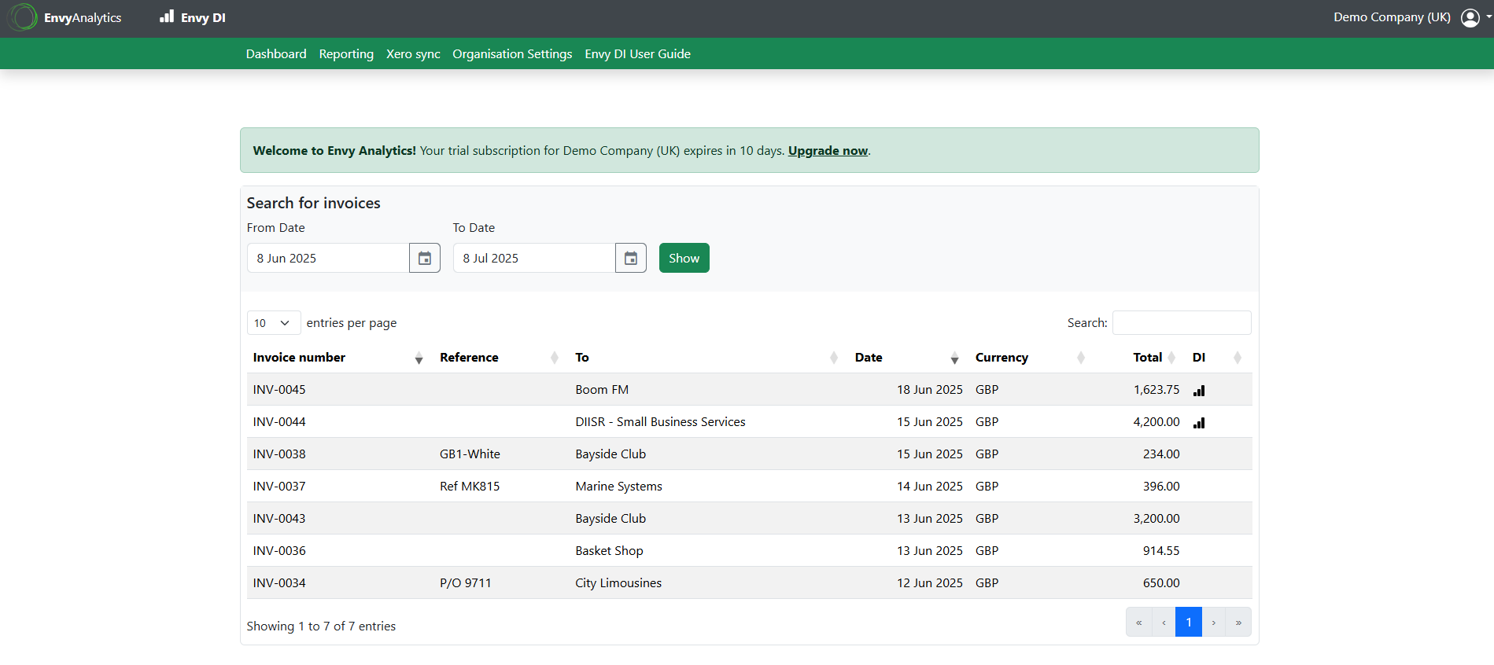Sort by DI column arrows
1494x665 pixels.
[1238, 358]
